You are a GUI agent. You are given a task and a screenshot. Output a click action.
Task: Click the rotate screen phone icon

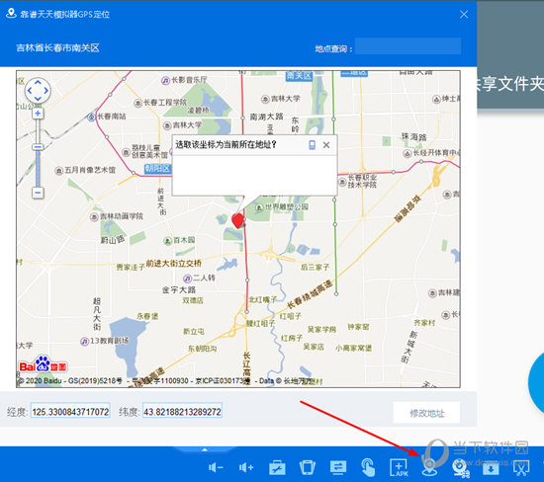tap(308, 467)
